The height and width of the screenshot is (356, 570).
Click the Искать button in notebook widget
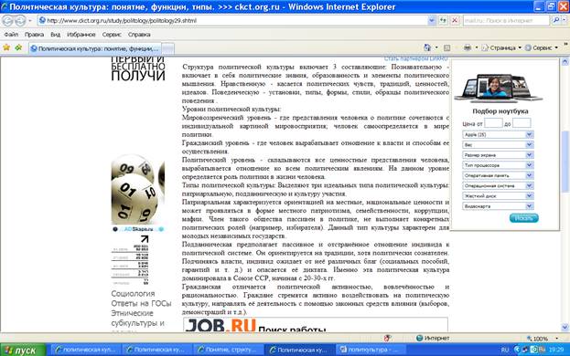(x=524, y=218)
